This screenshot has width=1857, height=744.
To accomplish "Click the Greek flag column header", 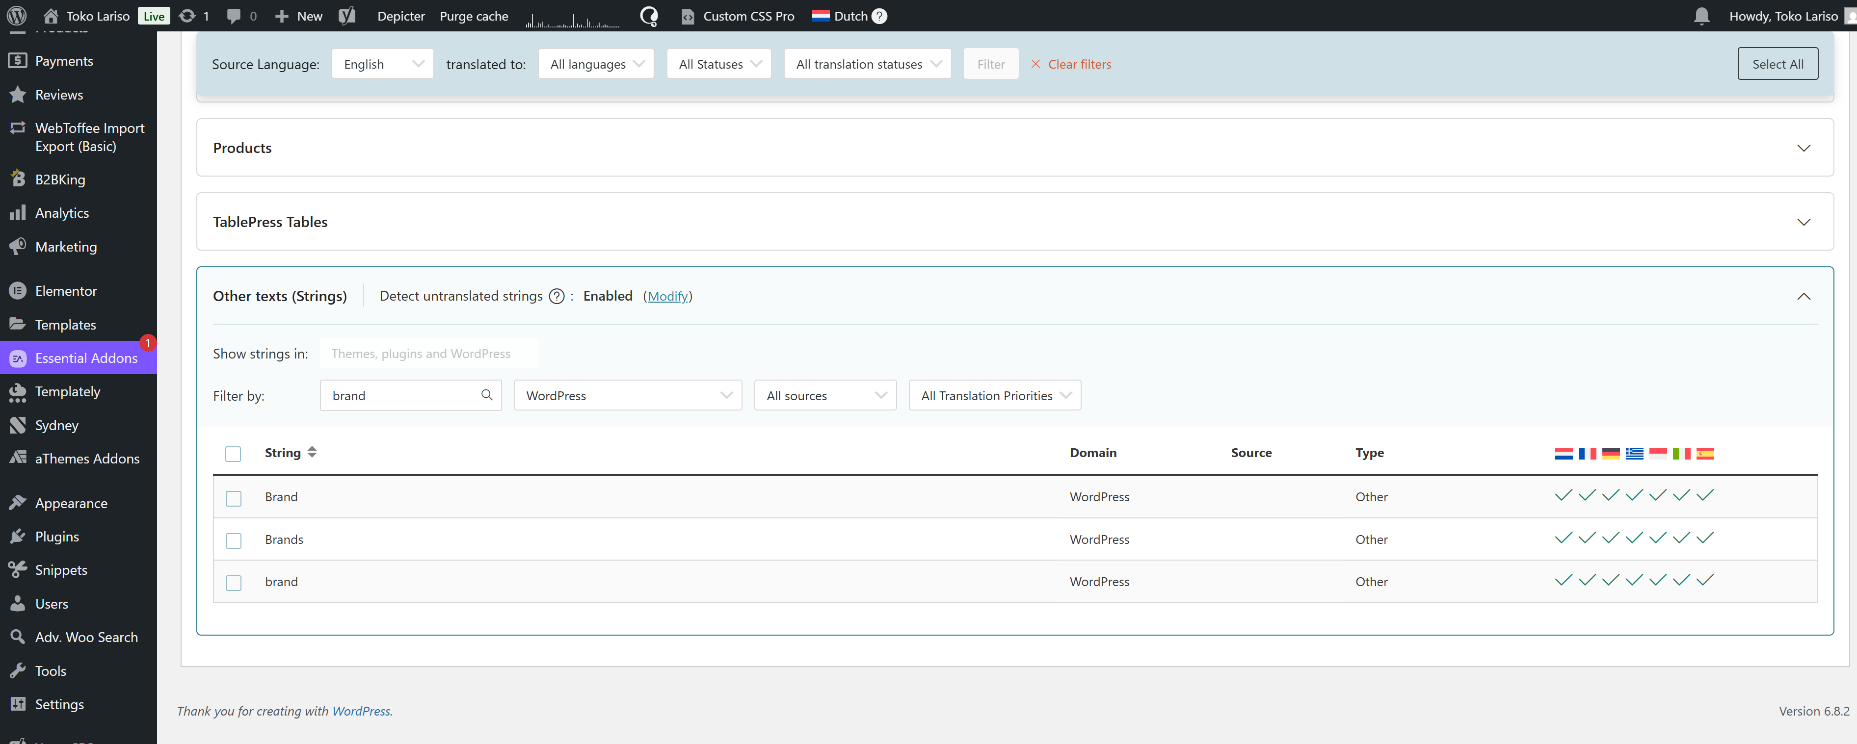I will pos(1634,453).
